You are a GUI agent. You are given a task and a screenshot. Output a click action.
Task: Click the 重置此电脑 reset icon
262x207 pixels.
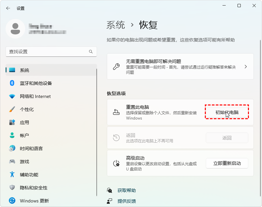116,112
